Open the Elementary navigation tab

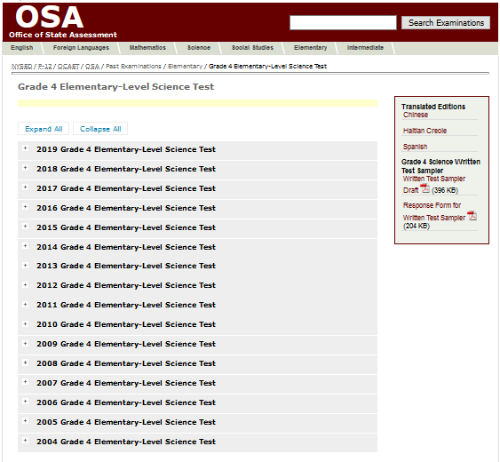[310, 48]
